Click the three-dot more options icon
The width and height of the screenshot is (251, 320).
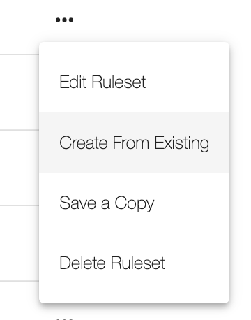[64, 20]
